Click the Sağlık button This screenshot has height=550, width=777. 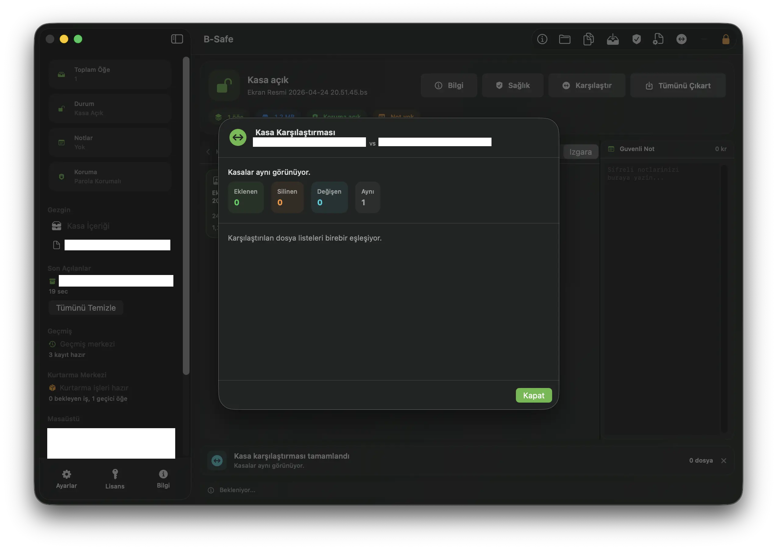513,85
